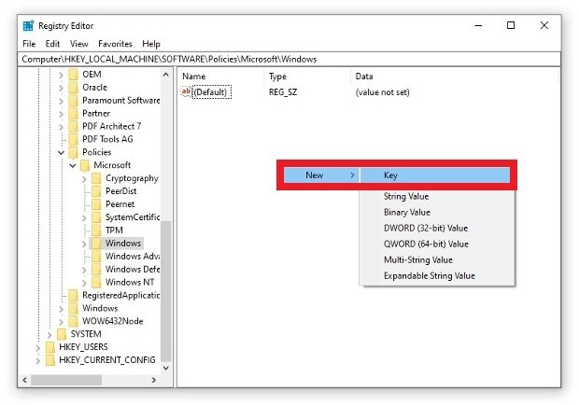Select the RegisteredApplications folder icon
Image resolution: width=579 pixels, height=405 pixels.
tap(74, 295)
